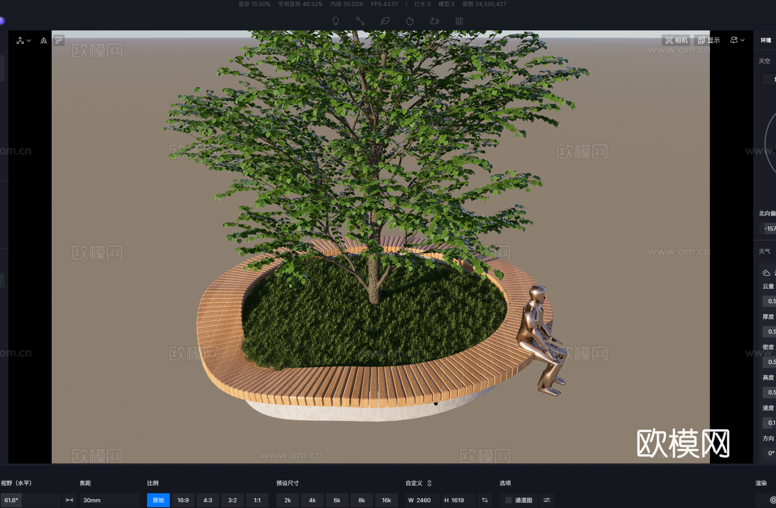
Task: Click the sample/pick tool icon at viewport corner
Action: click(x=59, y=40)
